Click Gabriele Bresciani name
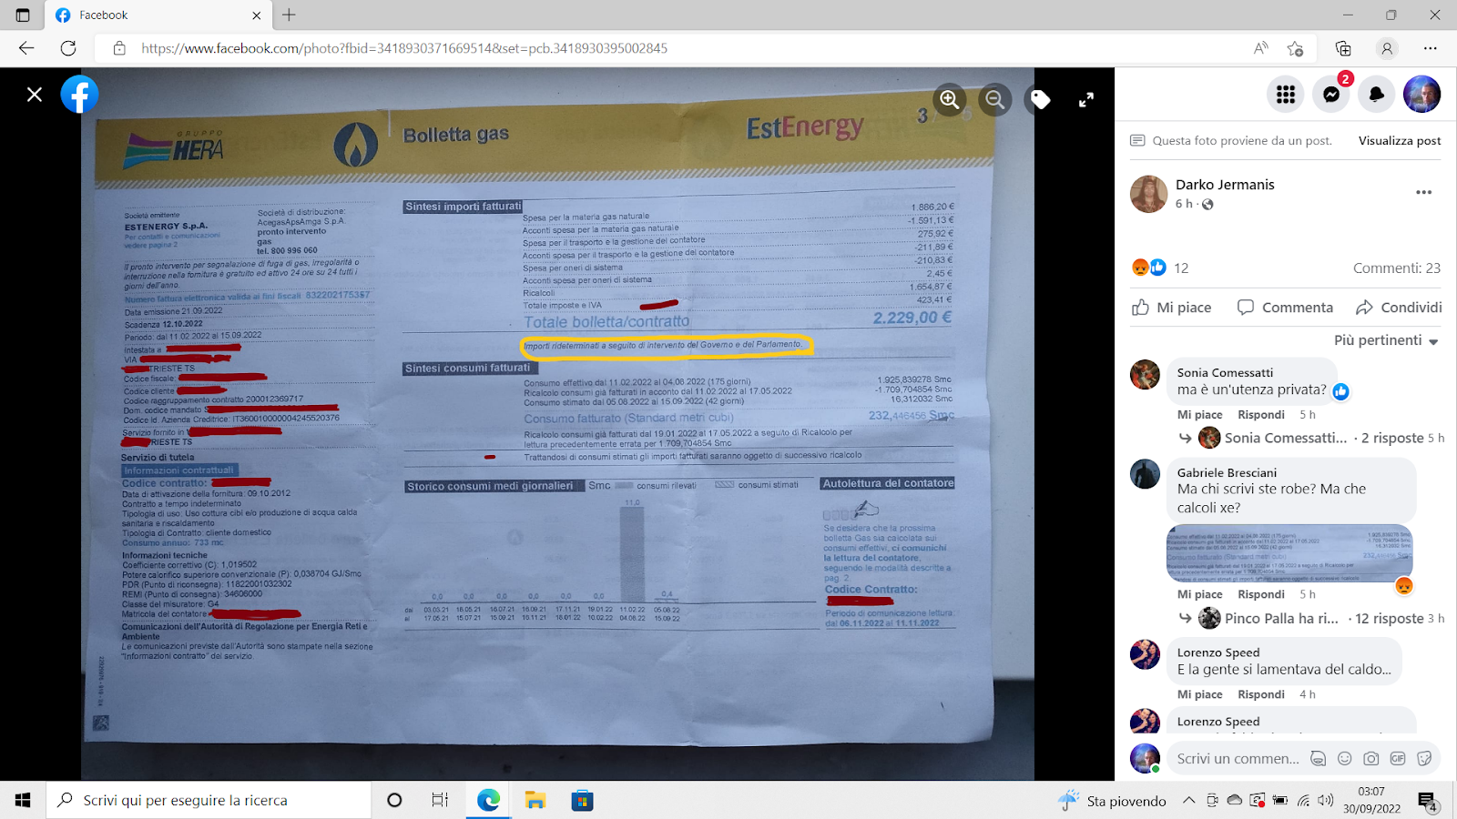Image resolution: width=1457 pixels, height=819 pixels. (1227, 472)
